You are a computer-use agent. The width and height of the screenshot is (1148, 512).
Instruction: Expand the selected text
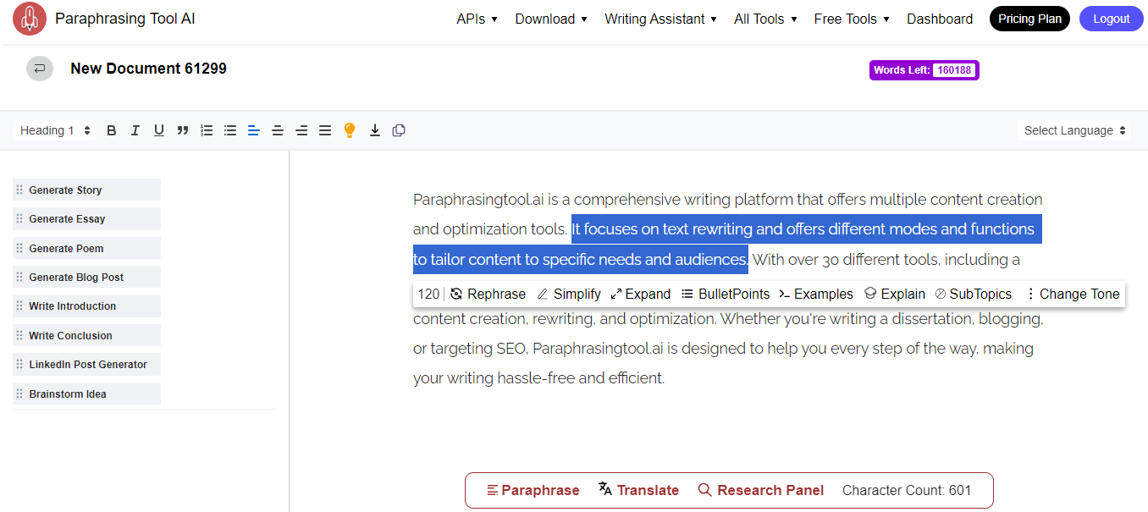click(x=640, y=294)
